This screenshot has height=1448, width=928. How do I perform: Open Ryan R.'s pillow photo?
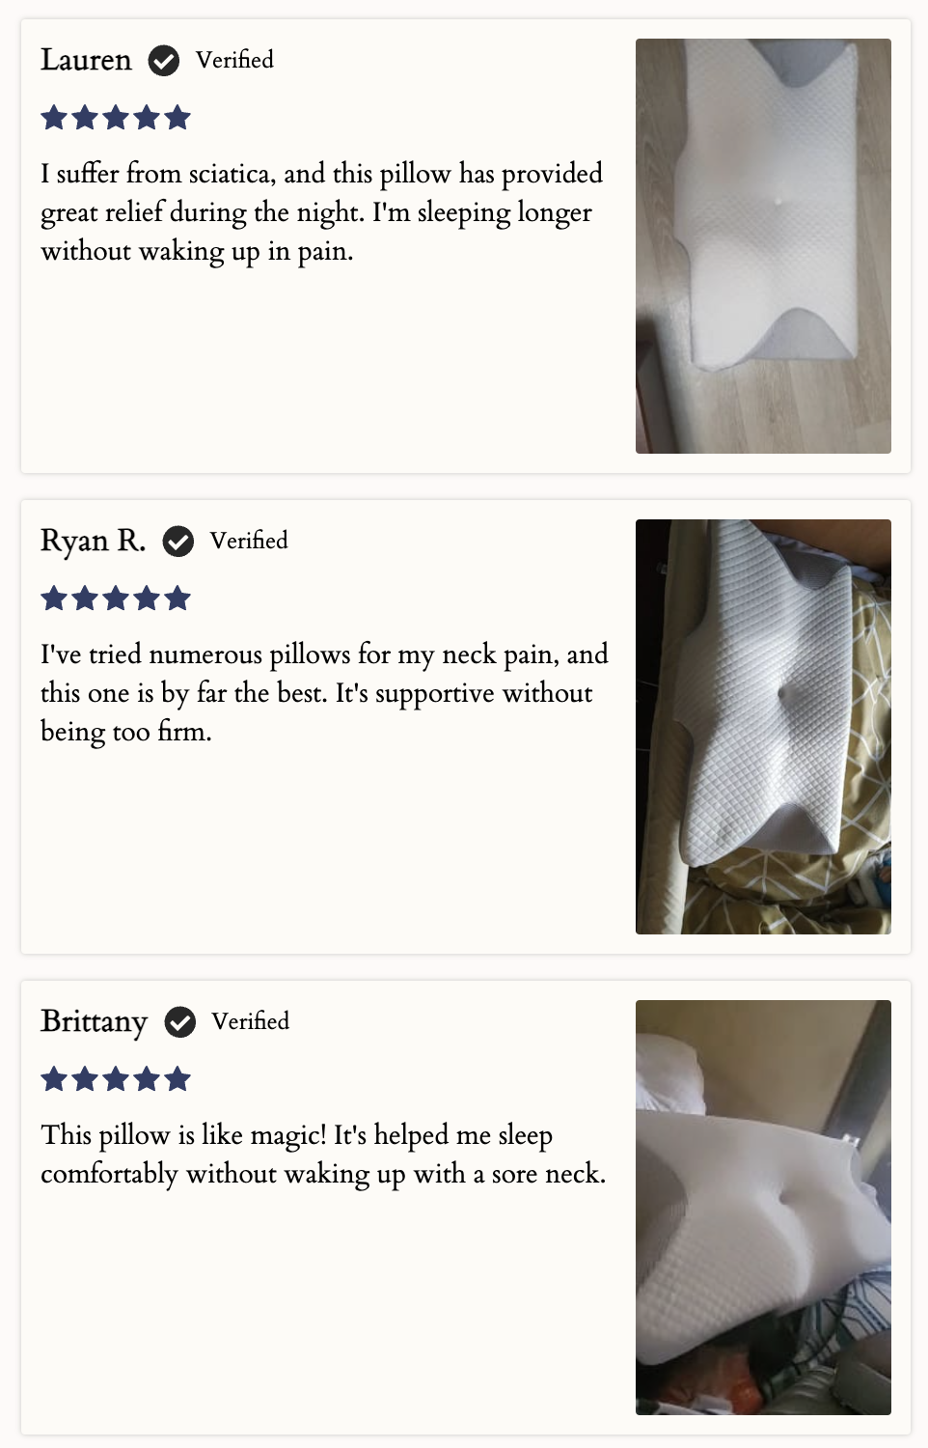point(763,727)
